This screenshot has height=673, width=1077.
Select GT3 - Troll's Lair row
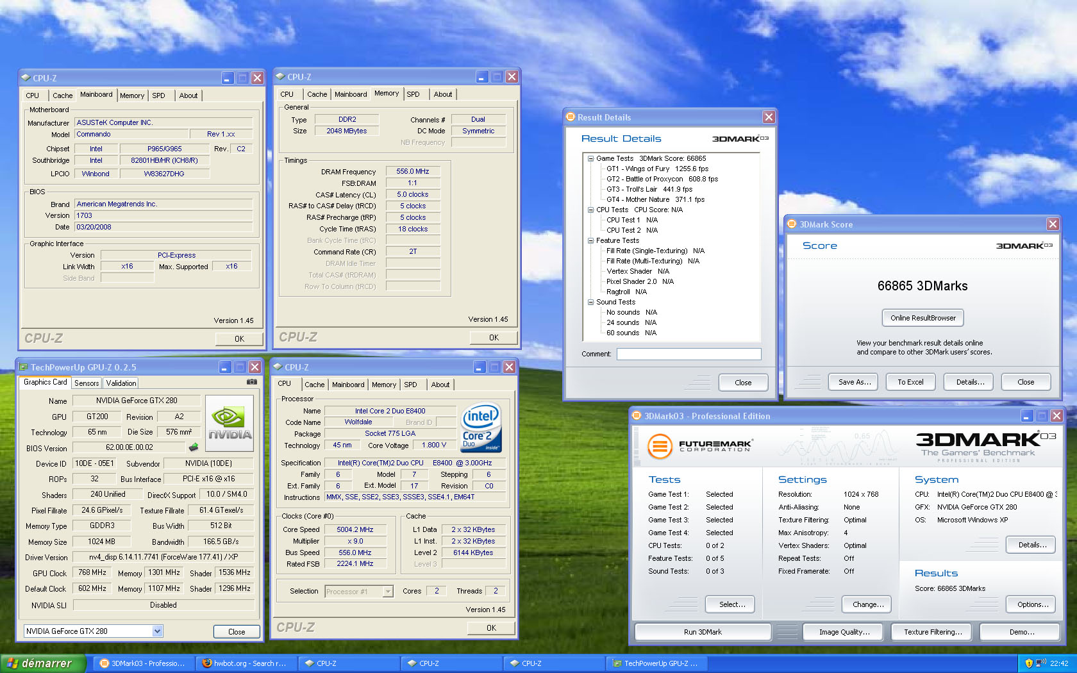click(649, 189)
